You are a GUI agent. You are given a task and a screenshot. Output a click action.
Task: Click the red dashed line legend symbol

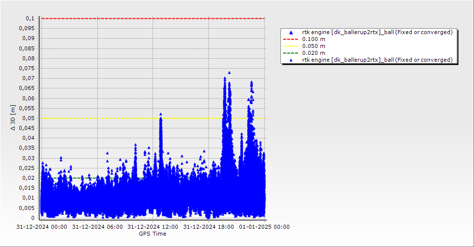click(x=290, y=40)
